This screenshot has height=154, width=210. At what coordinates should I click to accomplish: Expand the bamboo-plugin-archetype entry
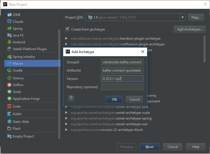[66, 38]
